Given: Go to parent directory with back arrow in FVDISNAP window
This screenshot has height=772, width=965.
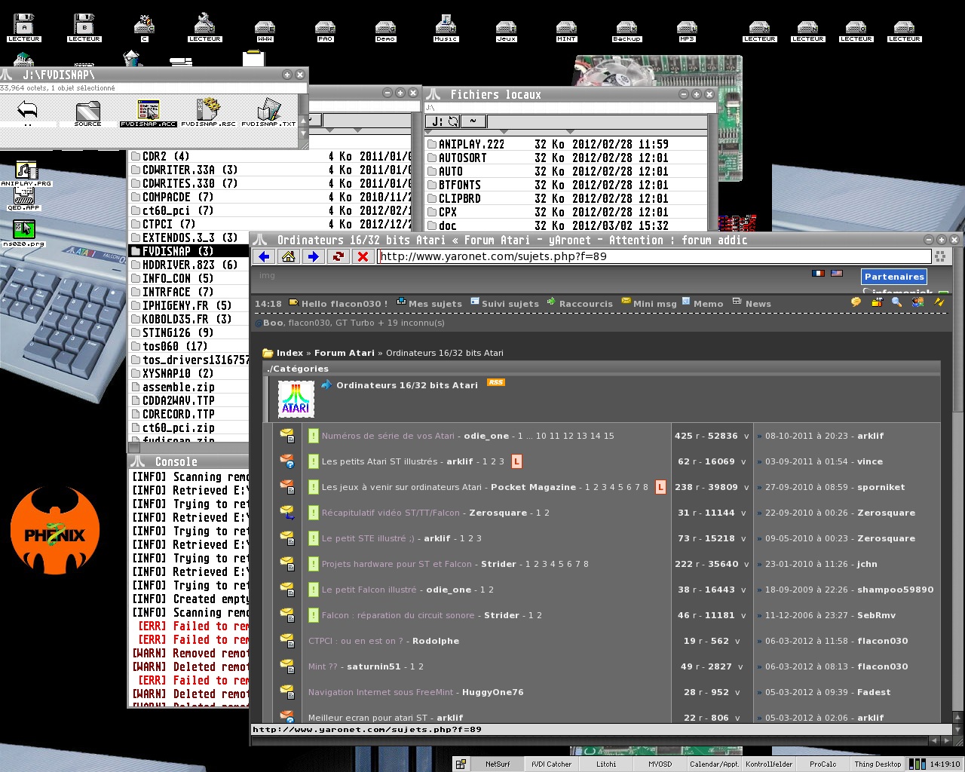Looking at the screenshot, I should tap(27, 112).
